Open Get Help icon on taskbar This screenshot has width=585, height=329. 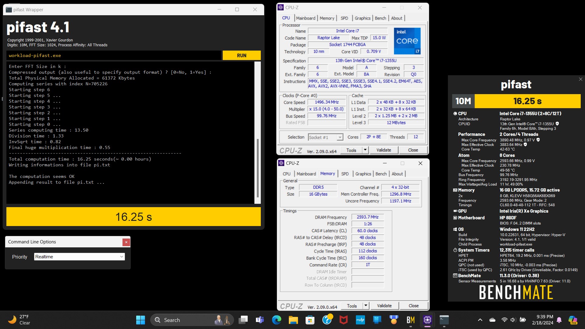click(x=327, y=320)
